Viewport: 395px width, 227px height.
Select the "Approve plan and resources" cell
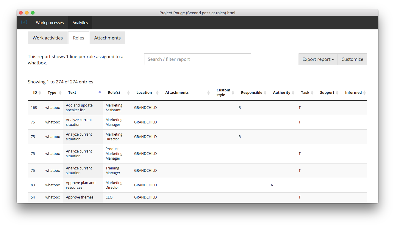coord(83,185)
